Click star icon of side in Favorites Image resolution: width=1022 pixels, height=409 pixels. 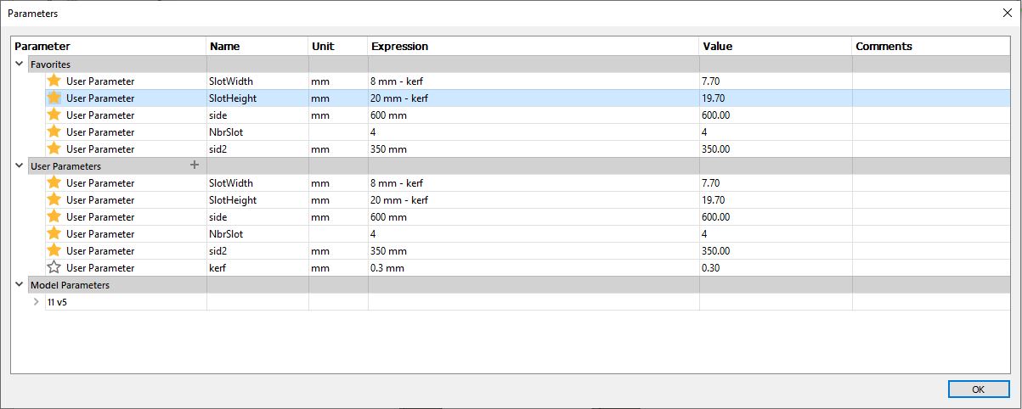coord(54,115)
